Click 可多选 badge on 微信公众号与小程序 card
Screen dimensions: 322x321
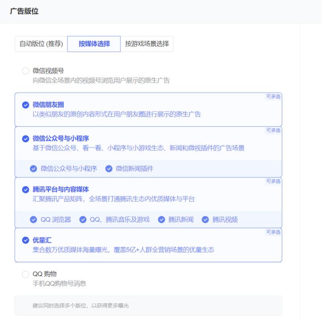click(x=273, y=130)
